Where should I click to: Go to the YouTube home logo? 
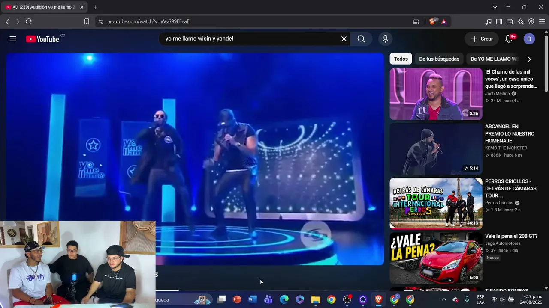(x=42, y=39)
